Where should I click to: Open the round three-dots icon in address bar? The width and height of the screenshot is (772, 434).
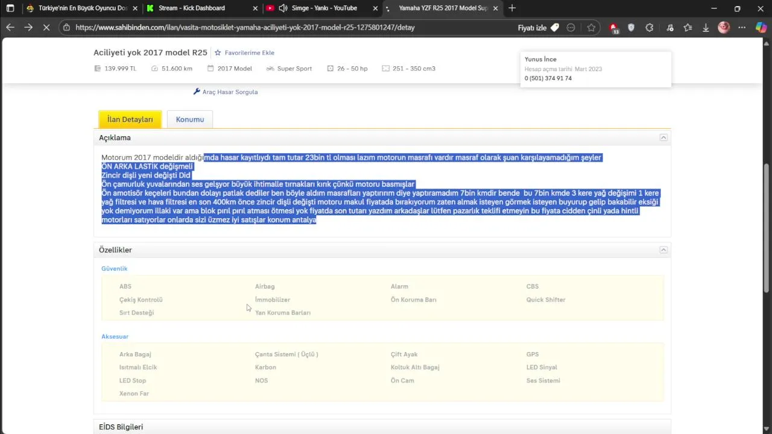tap(571, 27)
